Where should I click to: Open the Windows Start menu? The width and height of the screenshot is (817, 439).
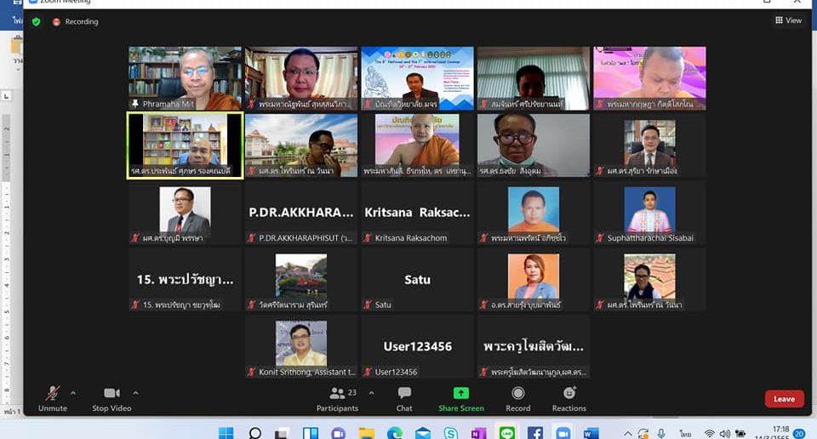pos(226,433)
